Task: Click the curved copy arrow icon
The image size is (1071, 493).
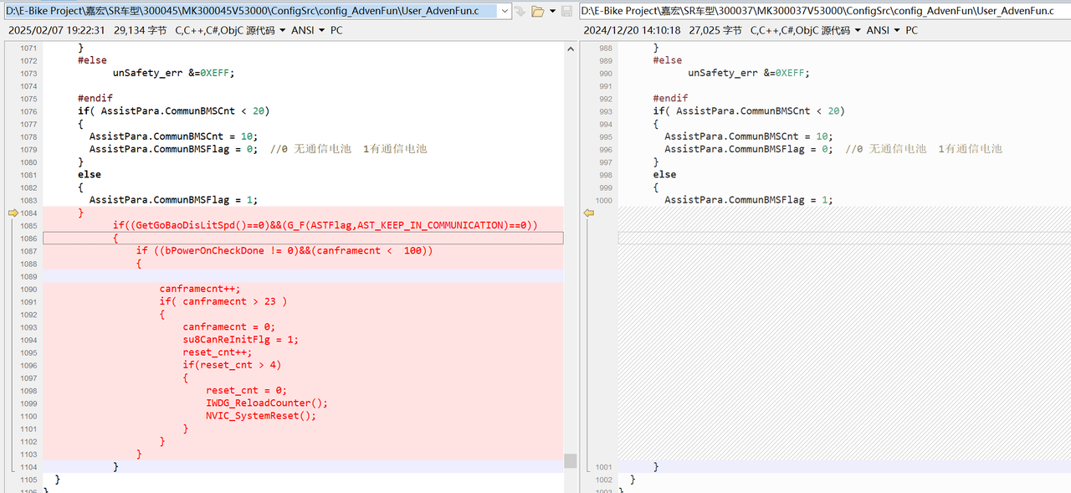Action: [520, 11]
